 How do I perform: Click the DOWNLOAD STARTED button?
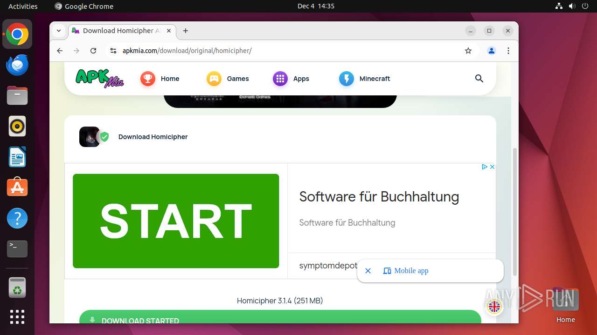[280, 317]
